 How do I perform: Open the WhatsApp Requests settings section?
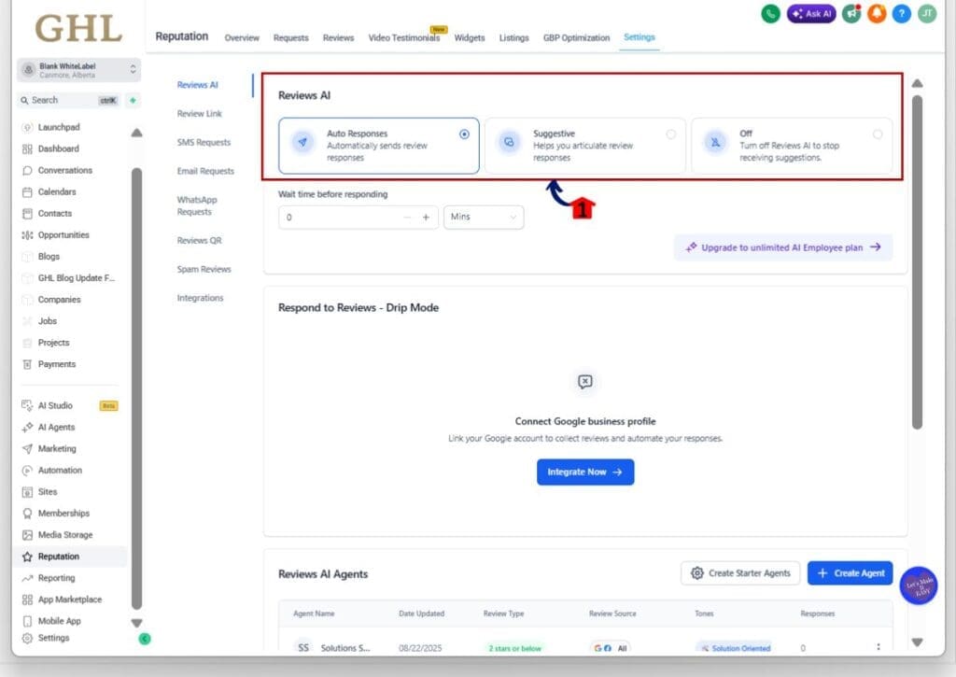pyautogui.click(x=197, y=205)
